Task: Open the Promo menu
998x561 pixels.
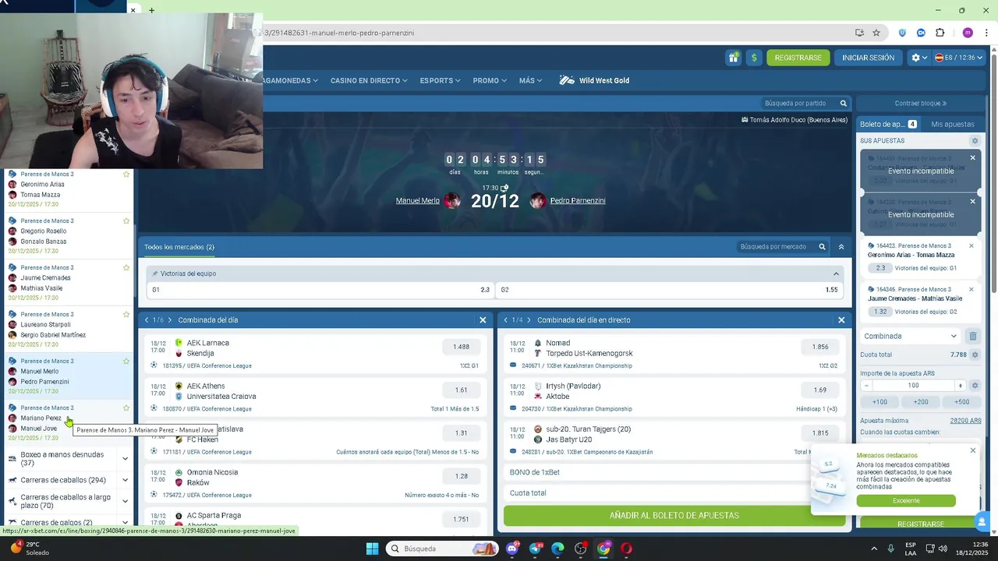Action: pyautogui.click(x=490, y=80)
